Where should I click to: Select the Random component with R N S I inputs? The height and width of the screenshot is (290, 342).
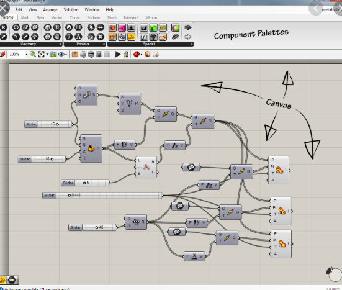pos(91,148)
